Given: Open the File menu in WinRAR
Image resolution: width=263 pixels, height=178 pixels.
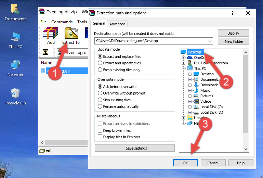Looking at the screenshot, I should point(43,22).
